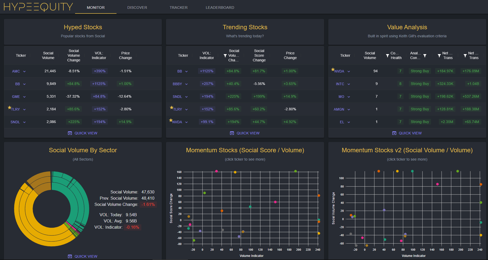Viewport: 488px width, 260px height.
Task: Expand the GME row chevron
Action: tap(24, 97)
